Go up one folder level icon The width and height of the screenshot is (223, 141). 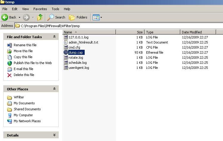pyautogui.click(x=40, y=17)
